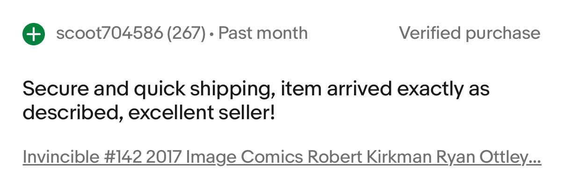Click the #142 issue number in the link
The height and width of the screenshot is (187, 564).
(122, 158)
